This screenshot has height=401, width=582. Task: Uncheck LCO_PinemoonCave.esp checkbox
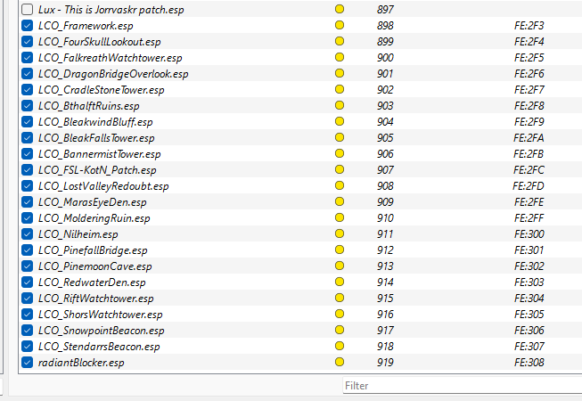click(27, 266)
